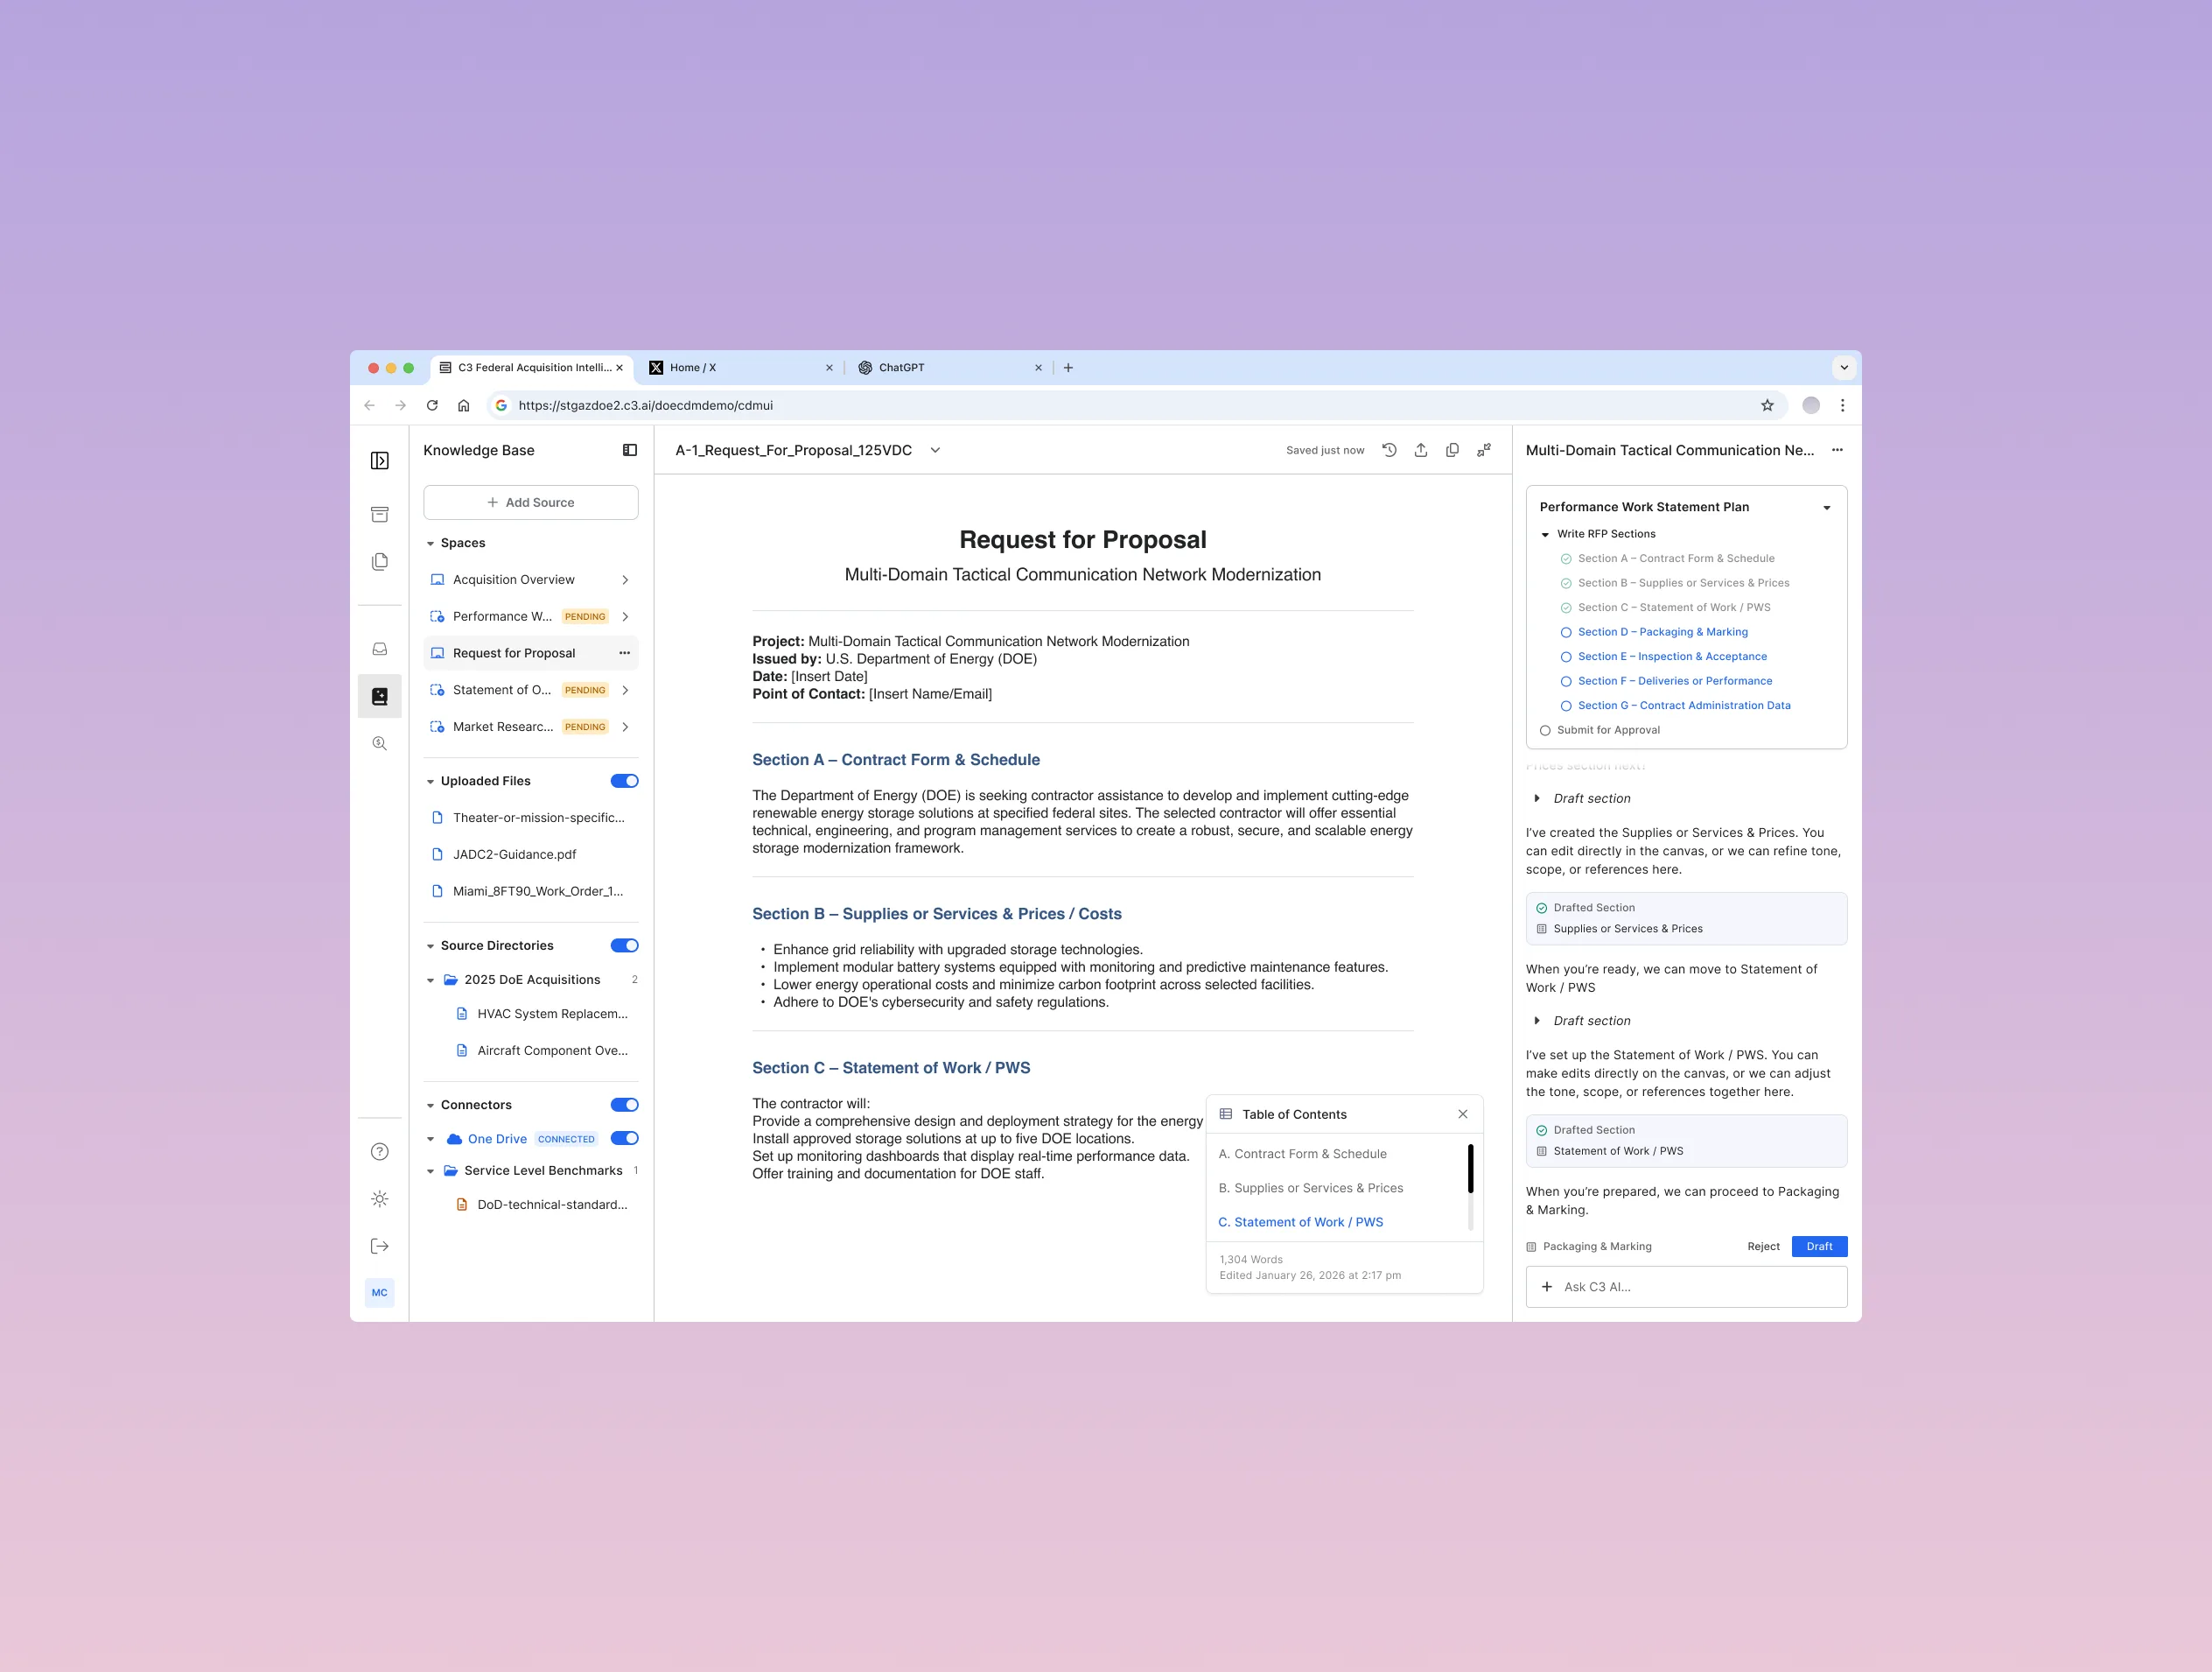
Task: Click the Table of Contents scrollbar thumb
Action: 1470,1169
